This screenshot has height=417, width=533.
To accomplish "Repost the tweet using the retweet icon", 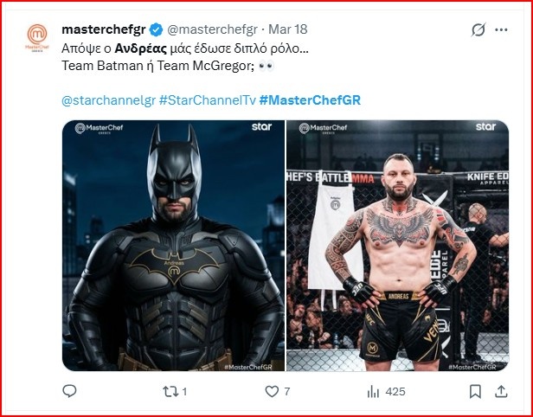I will pos(170,392).
